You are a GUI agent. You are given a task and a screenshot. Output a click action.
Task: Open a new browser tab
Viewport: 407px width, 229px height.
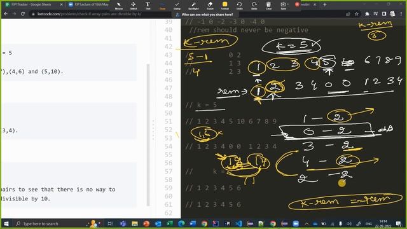(x=325, y=4)
